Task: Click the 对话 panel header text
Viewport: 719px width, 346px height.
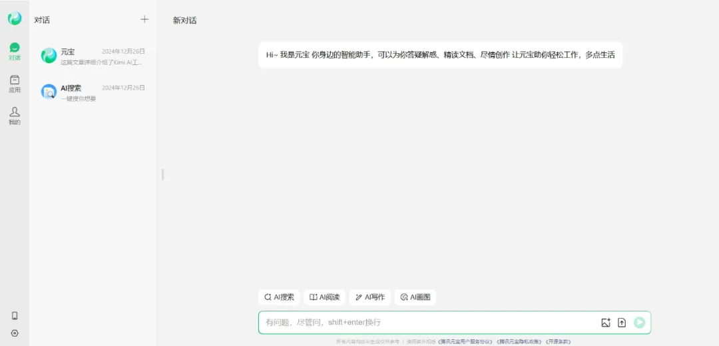Action: coord(42,20)
